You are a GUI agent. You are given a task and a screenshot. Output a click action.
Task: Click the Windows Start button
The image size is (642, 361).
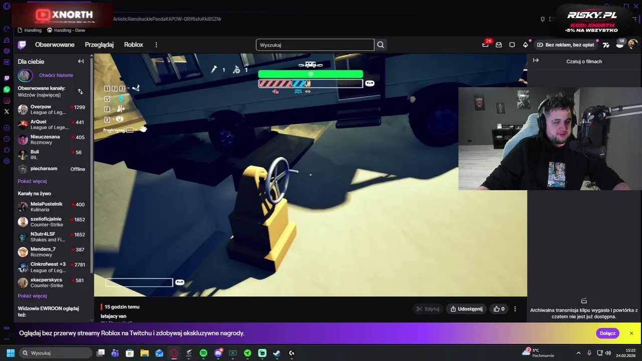(x=11, y=353)
